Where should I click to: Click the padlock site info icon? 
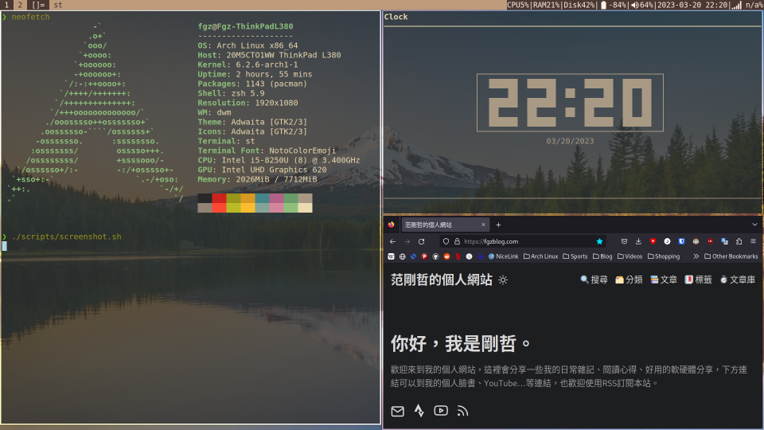click(457, 241)
